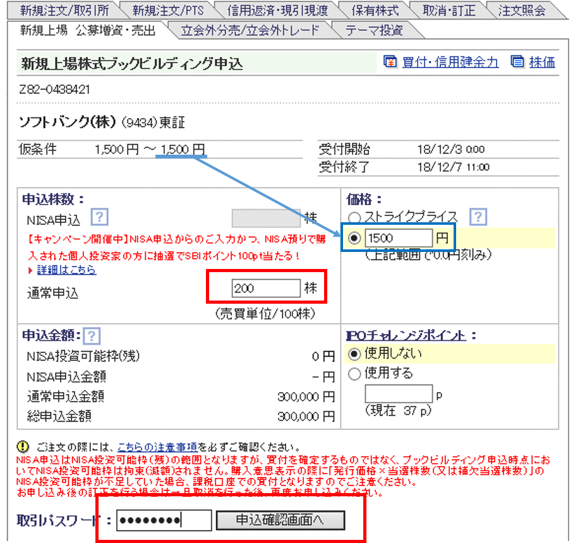The height and width of the screenshot is (543, 573).
Task: Switch to the 新規注文/PTS tab
Action: tap(168, 10)
